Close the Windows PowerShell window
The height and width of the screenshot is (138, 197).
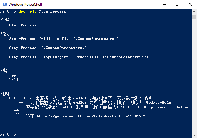190,4
